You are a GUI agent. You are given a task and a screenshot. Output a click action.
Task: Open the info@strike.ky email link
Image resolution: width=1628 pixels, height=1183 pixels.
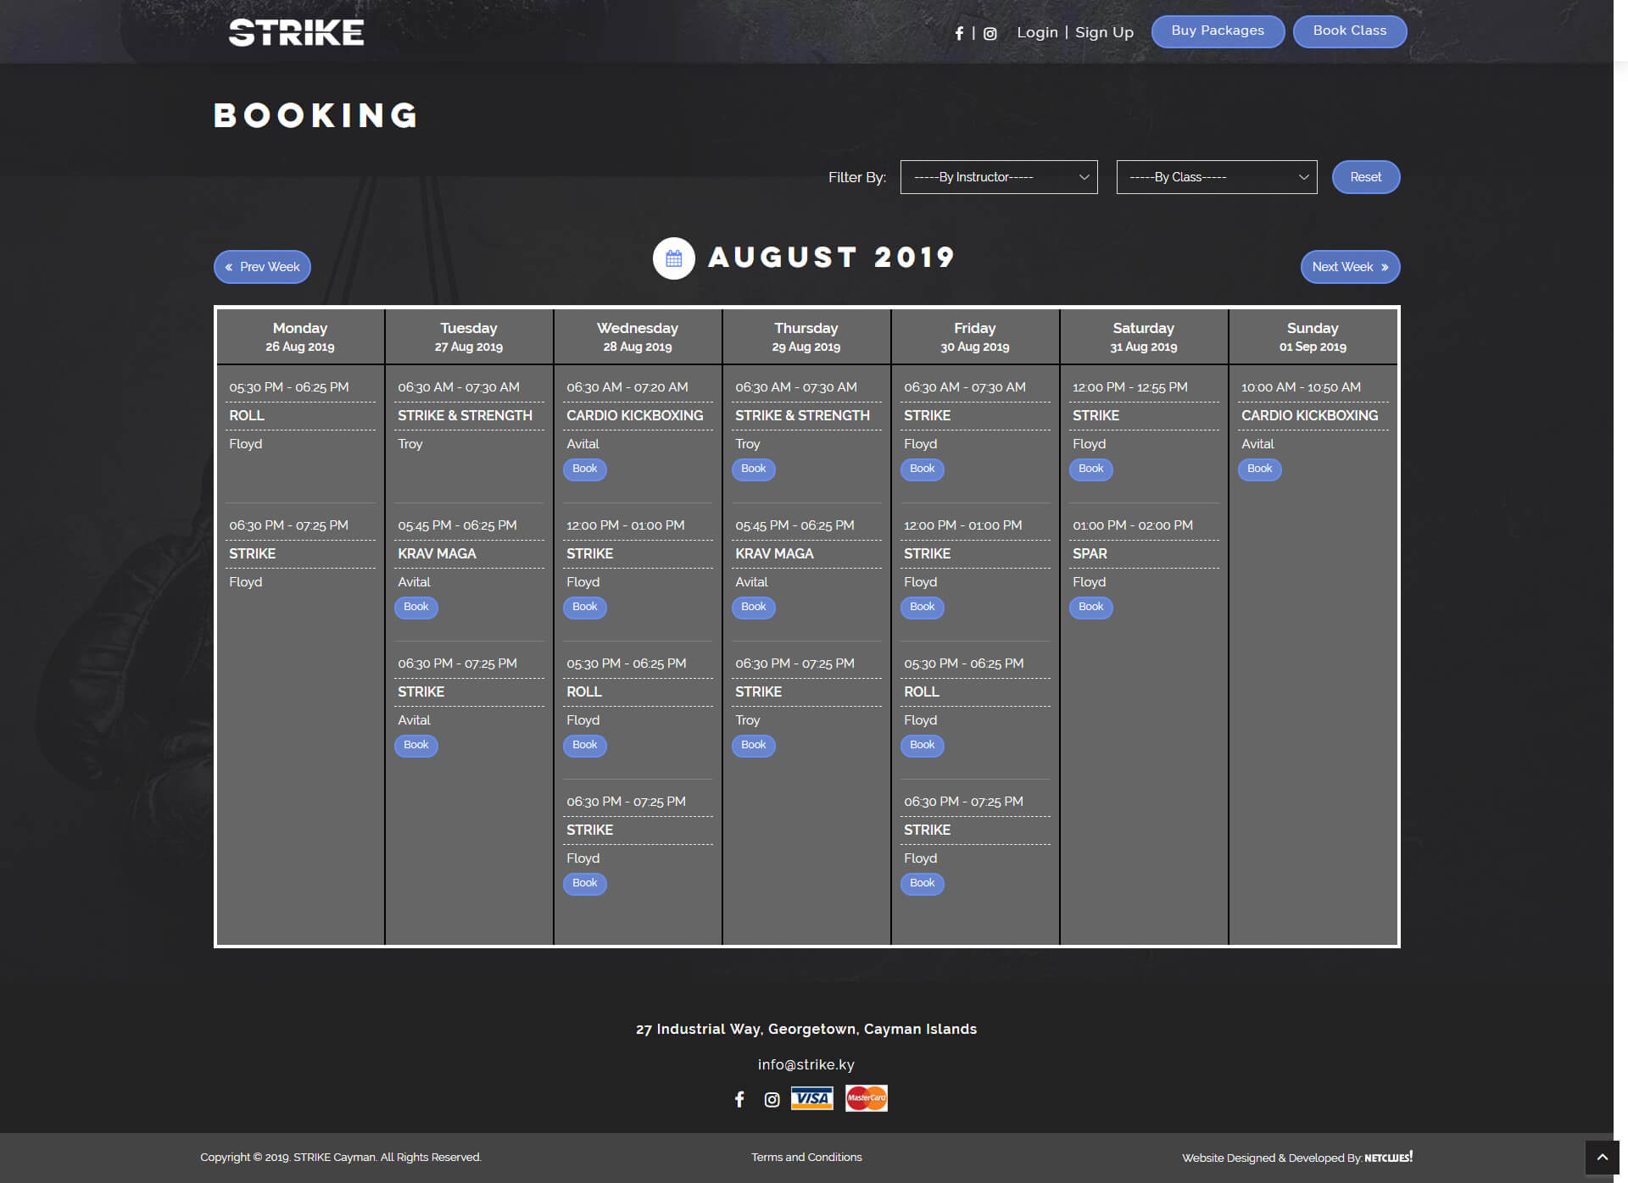pyautogui.click(x=806, y=1064)
